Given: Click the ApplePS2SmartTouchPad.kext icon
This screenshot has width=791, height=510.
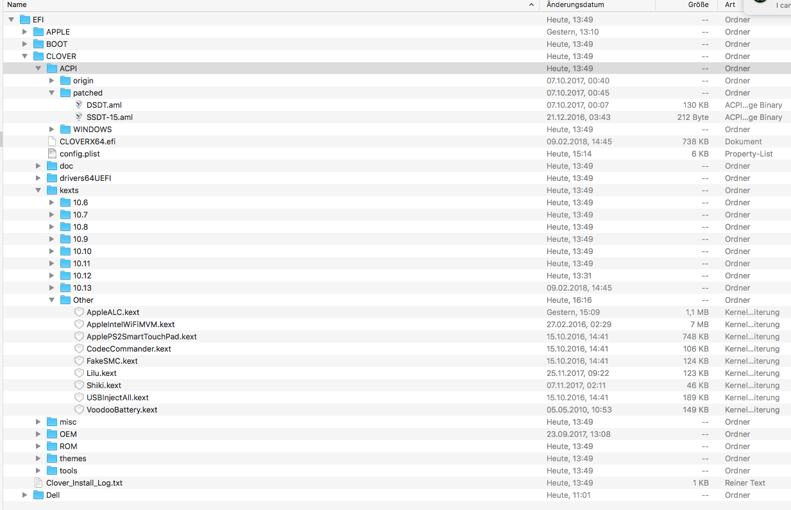Looking at the screenshot, I should click(x=80, y=337).
